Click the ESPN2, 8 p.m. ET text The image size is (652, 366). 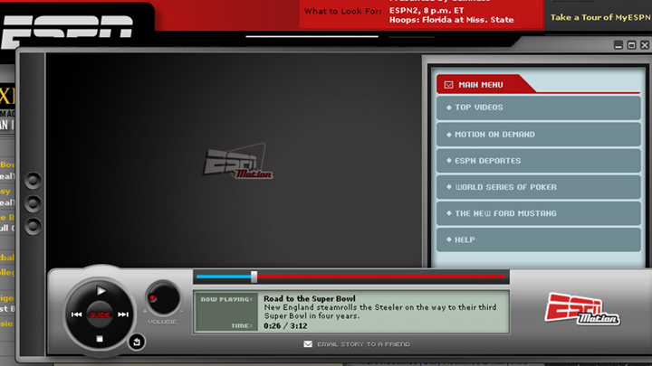pyautogui.click(x=427, y=10)
